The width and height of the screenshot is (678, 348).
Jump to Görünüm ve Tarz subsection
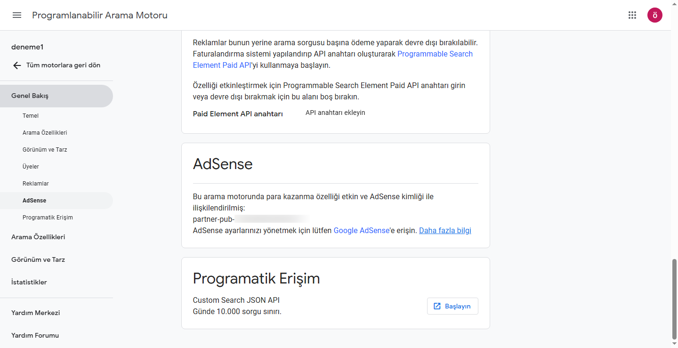click(x=45, y=150)
